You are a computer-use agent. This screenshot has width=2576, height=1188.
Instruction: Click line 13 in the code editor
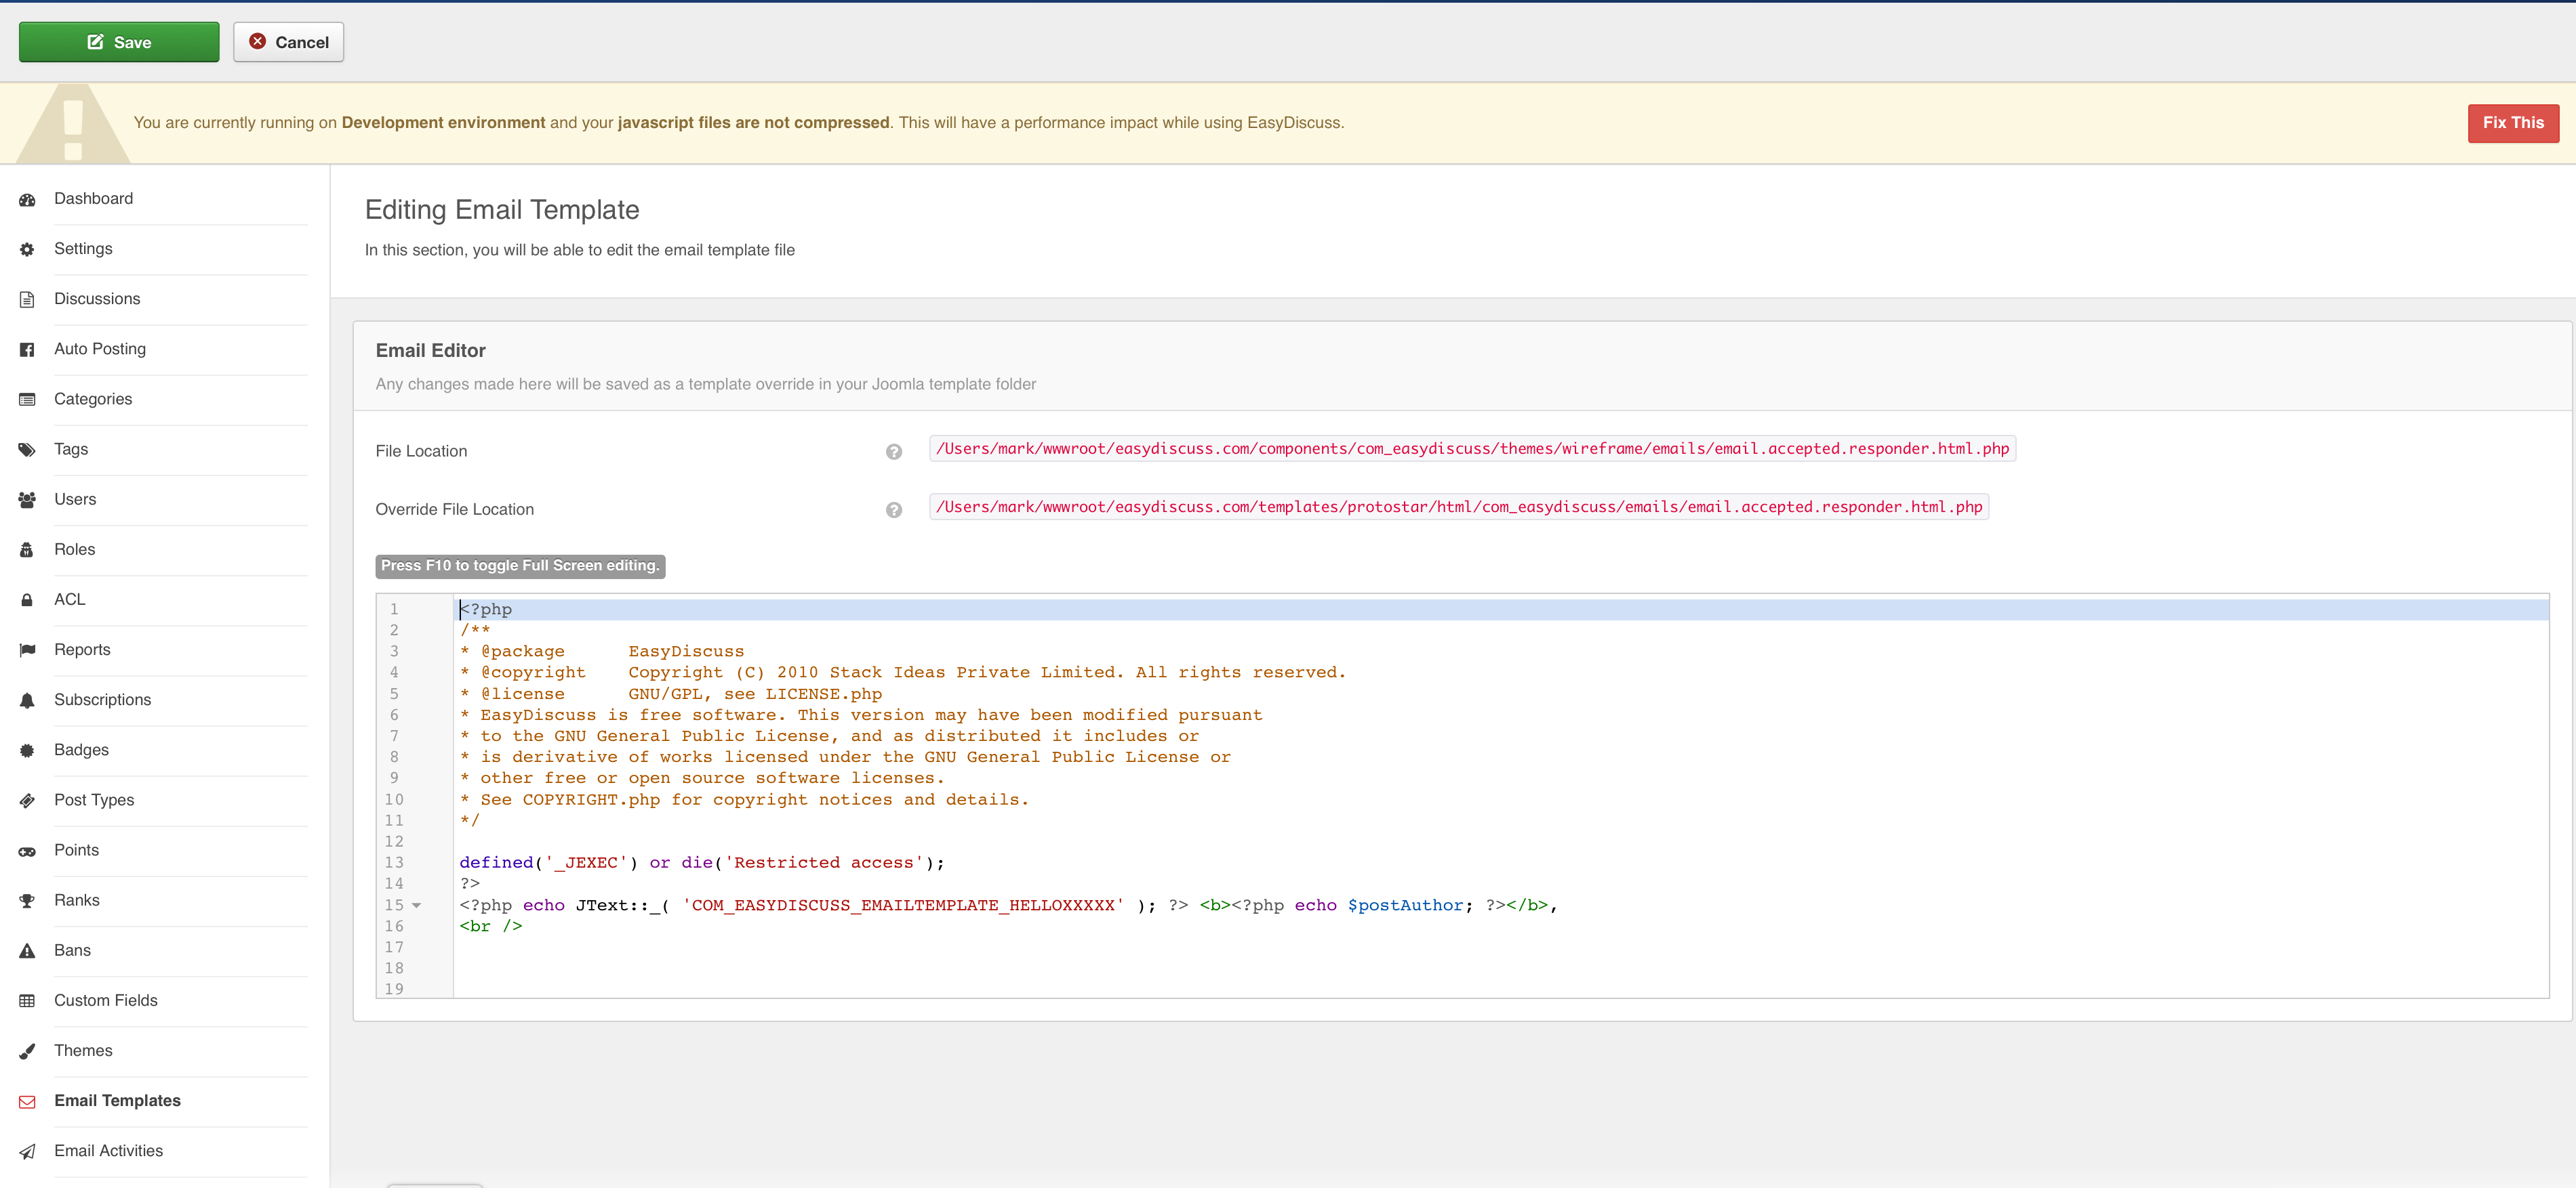[x=700, y=862]
